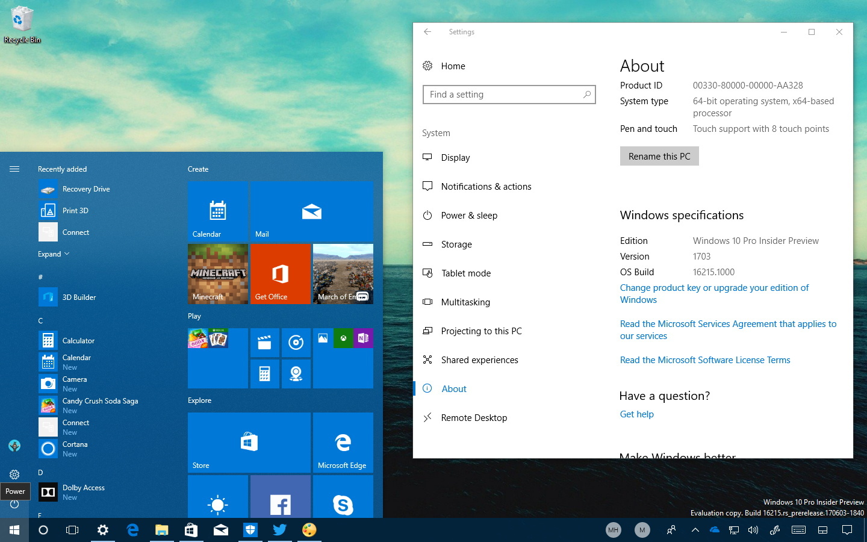Open the Skype tile
The height and width of the screenshot is (542, 867).
(x=343, y=497)
